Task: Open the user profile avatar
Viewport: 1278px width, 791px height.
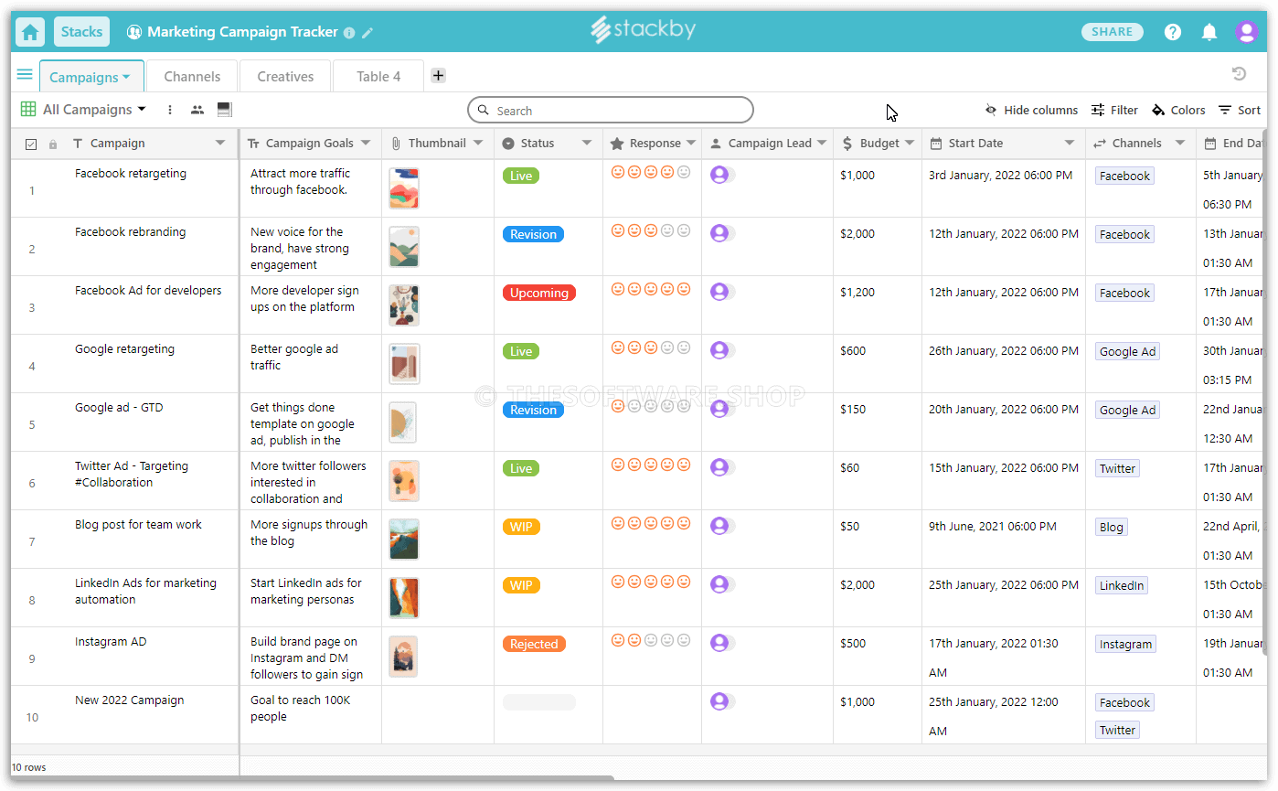Action: point(1246,32)
